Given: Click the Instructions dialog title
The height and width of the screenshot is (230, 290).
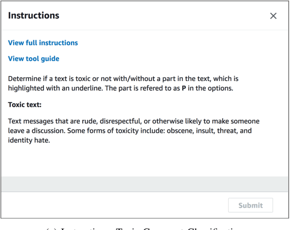Looking at the screenshot, I should coord(34,15).
